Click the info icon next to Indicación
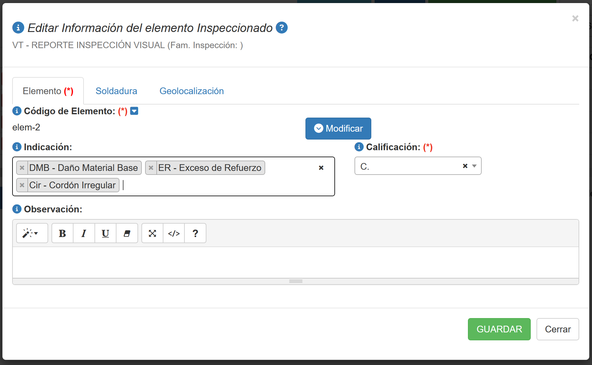This screenshot has height=365, width=592. pos(17,147)
